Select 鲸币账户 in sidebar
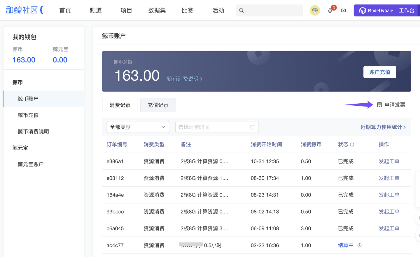The width and height of the screenshot is (420, 257). 44,99
